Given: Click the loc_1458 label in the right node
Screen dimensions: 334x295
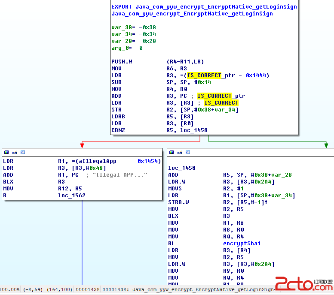Looking at the screenshot, I should 182,168.
